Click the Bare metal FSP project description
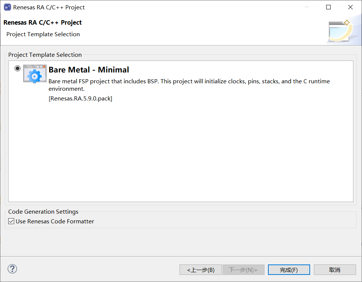This screenshot has width=362, height=282. pos(189,85)
